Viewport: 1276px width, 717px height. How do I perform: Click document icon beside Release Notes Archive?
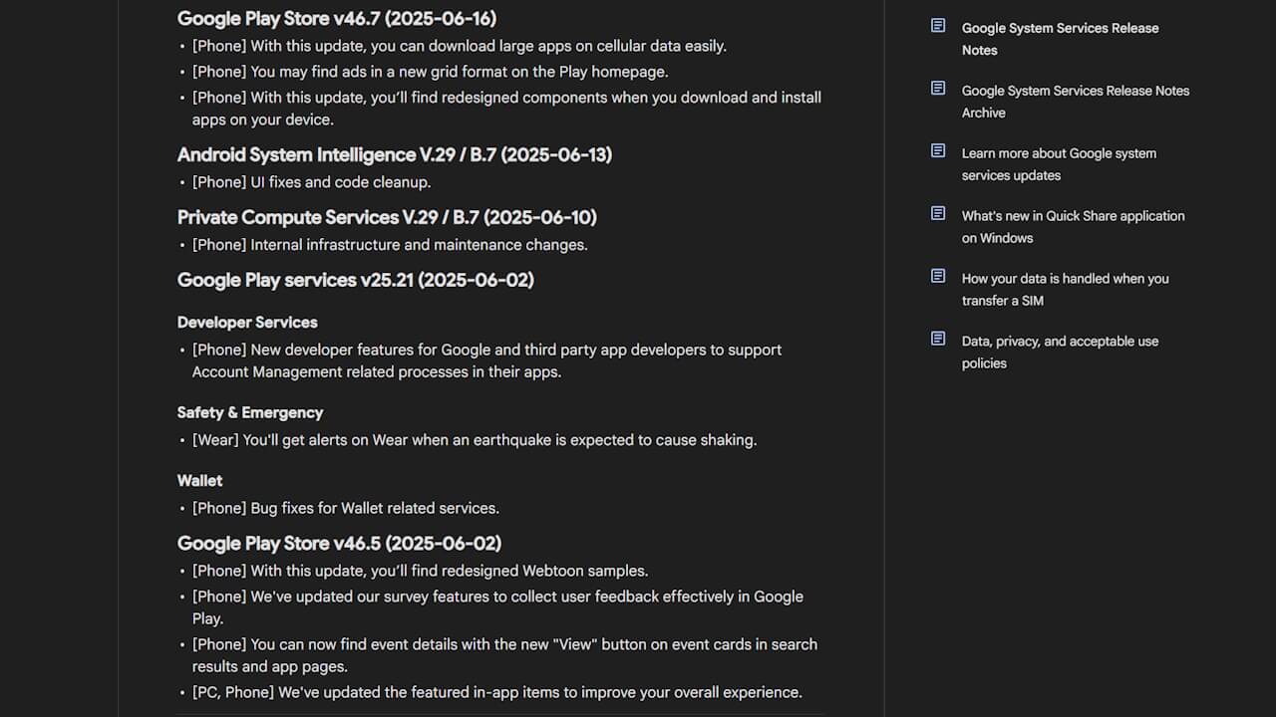(938, 89)
